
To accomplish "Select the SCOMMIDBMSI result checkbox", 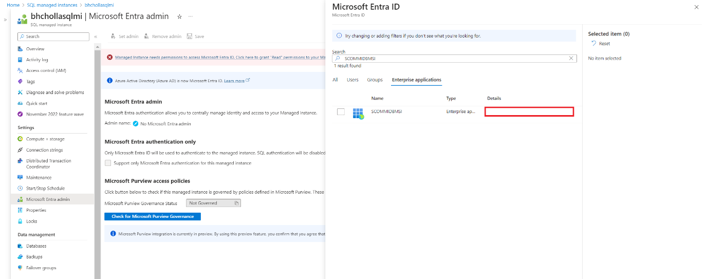I will (x=341, y=112).
